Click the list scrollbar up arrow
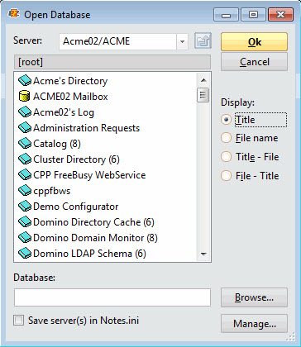Screen dimensions: 301x347 [x=203, y=80]
